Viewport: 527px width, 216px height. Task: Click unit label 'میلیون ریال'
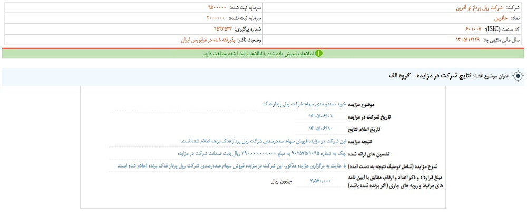[x=281, y=181]
